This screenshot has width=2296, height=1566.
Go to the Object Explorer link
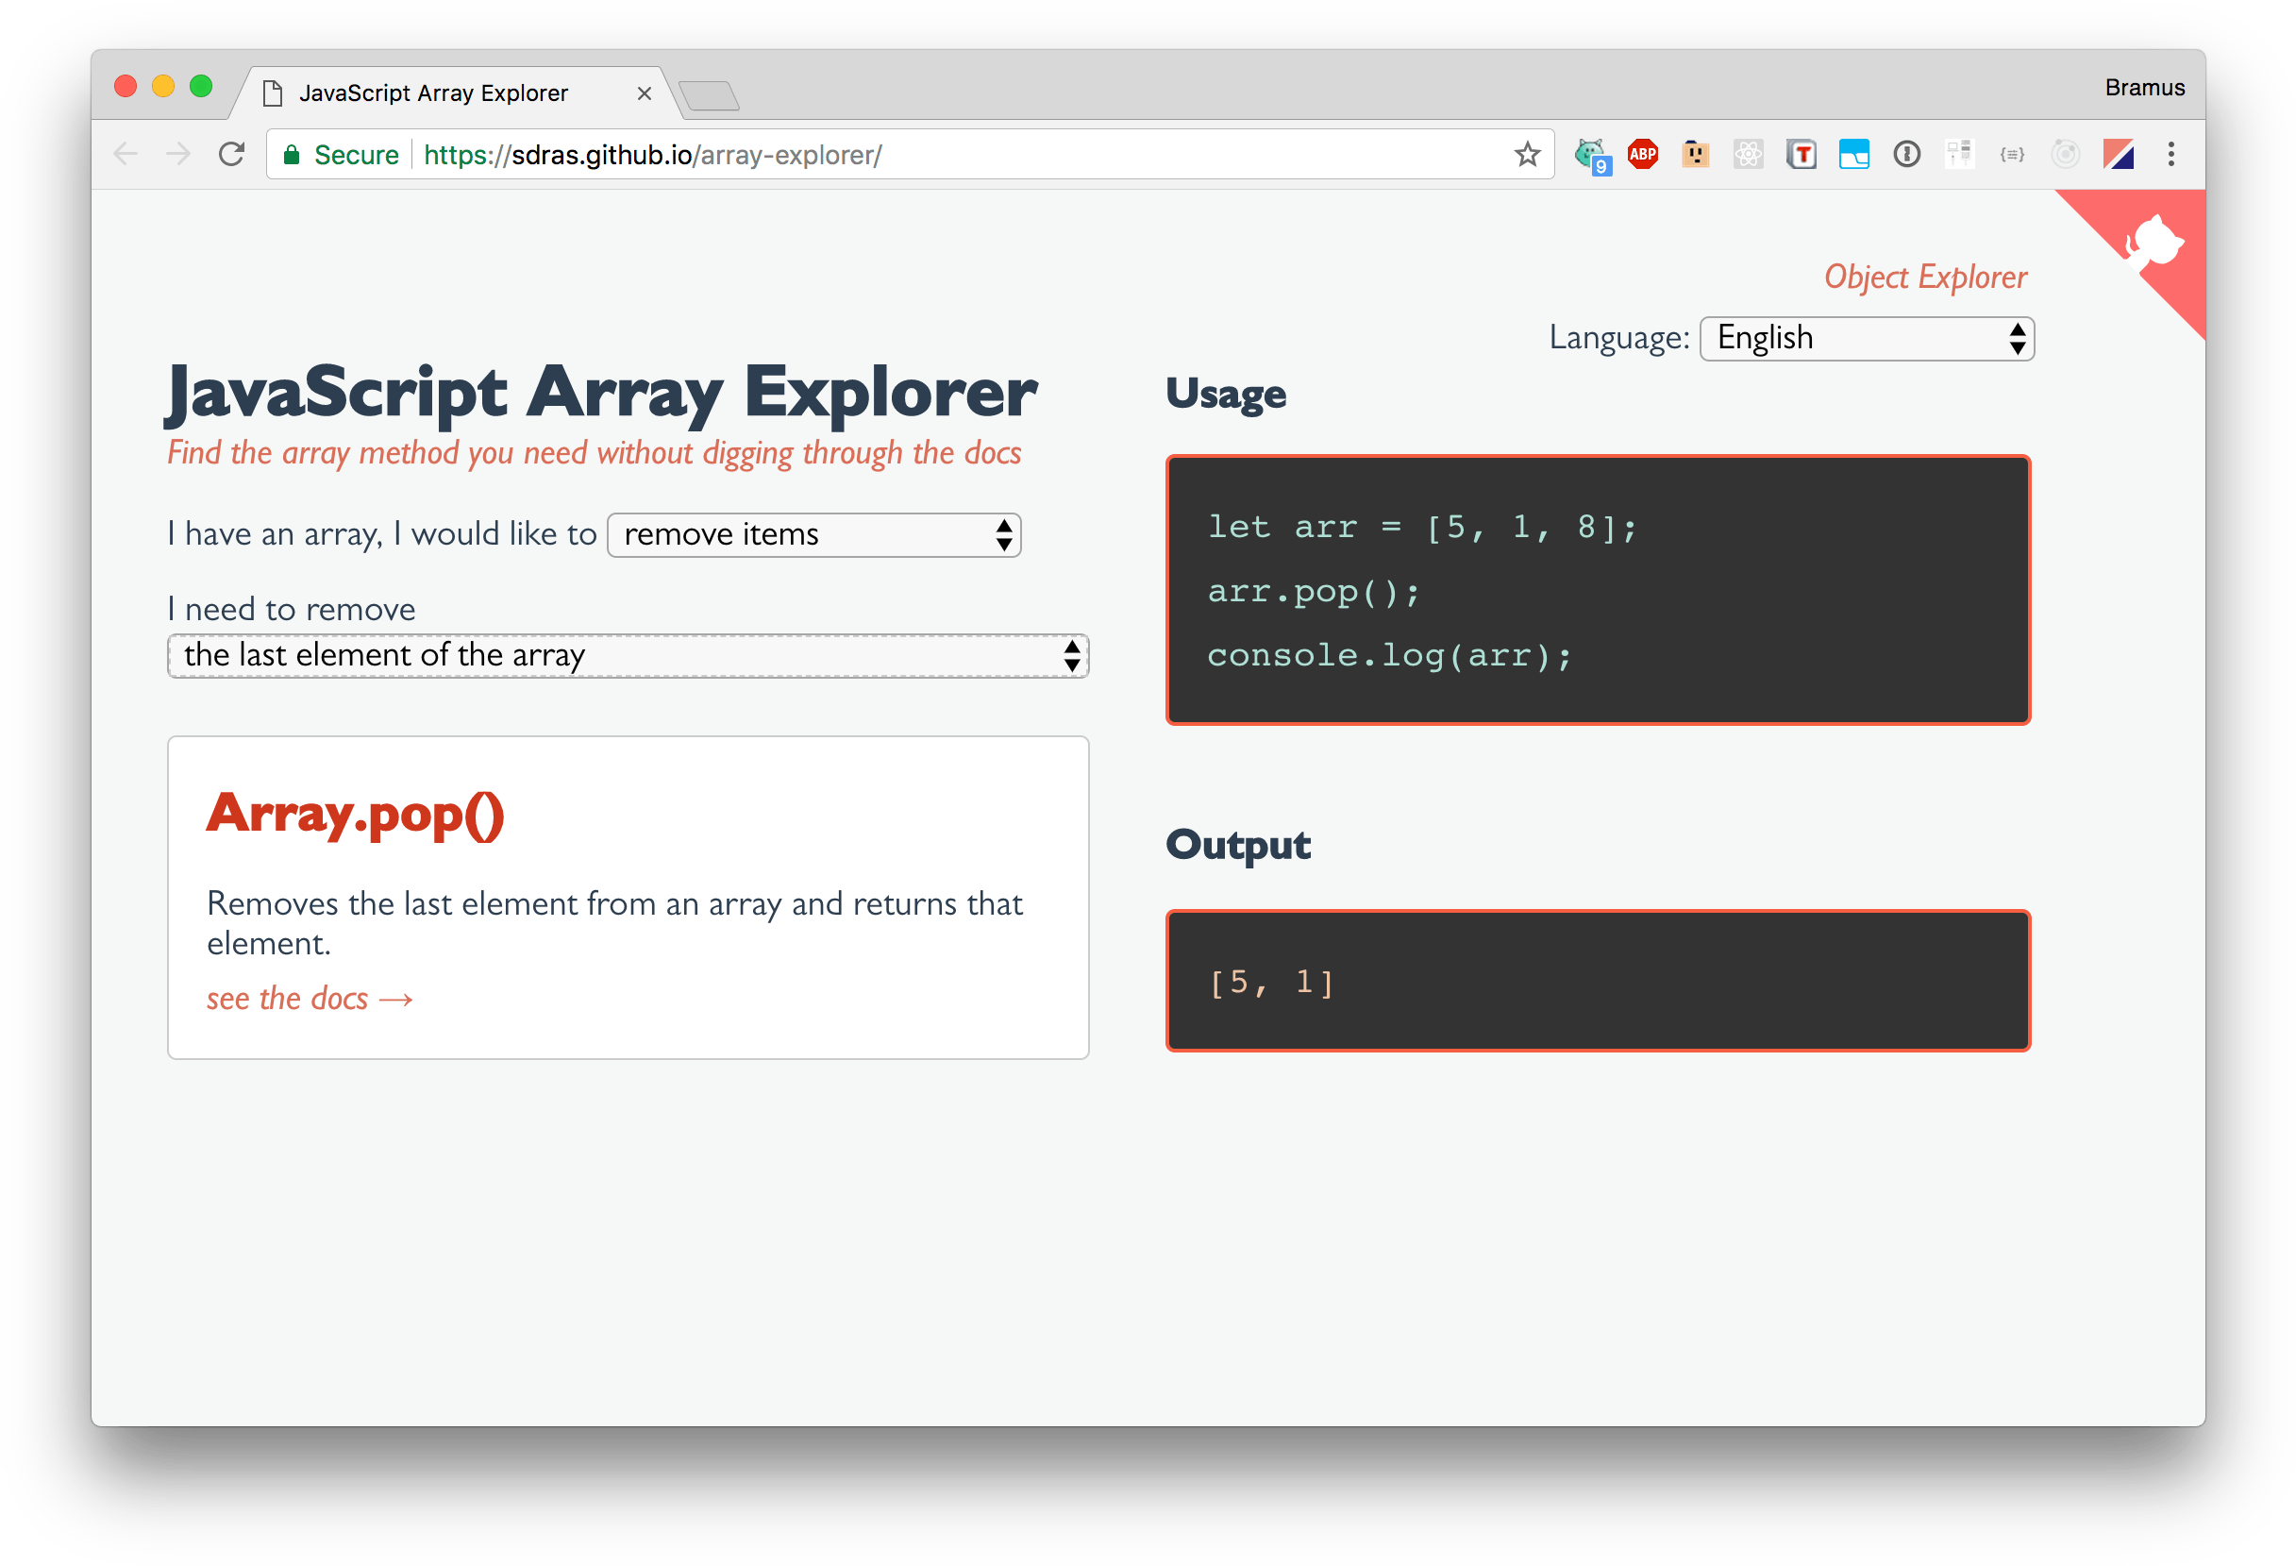click(x=1924, y=277)
